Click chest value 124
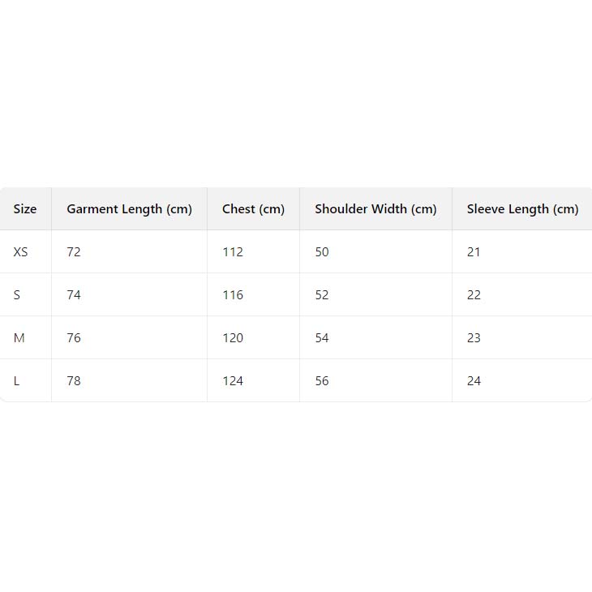The height and width of the screenshot is (592, 592). [x=233, y=381]
